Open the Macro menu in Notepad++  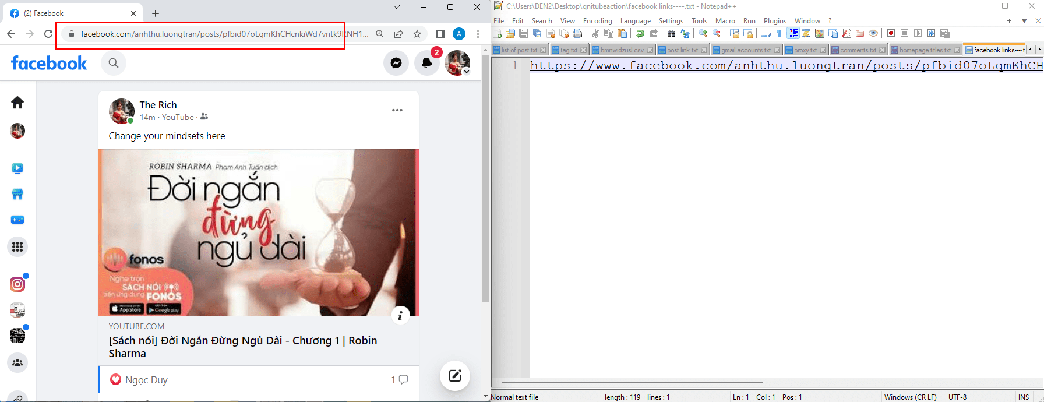(x=725, y=21)
